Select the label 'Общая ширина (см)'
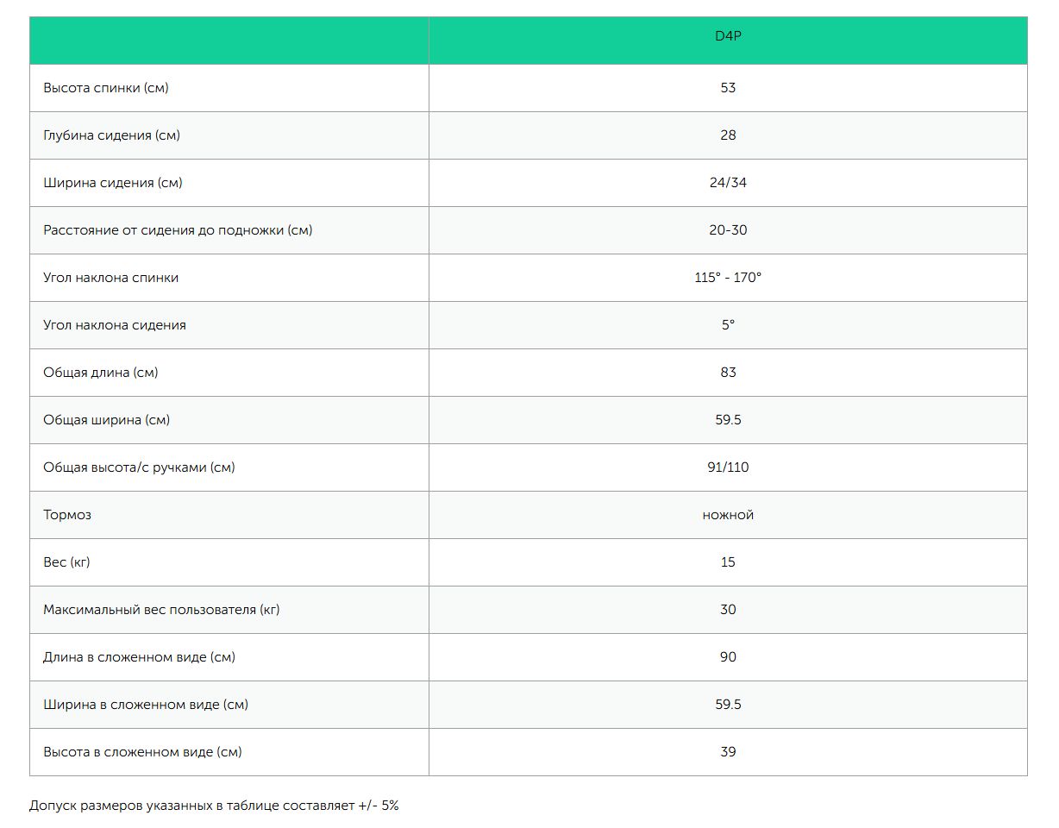 tap(107, 420)
